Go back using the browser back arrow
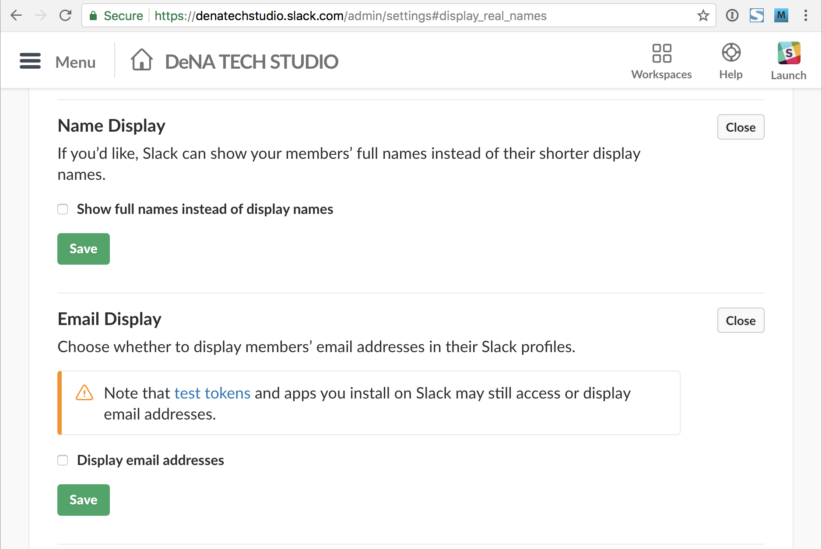 [16, 16]
